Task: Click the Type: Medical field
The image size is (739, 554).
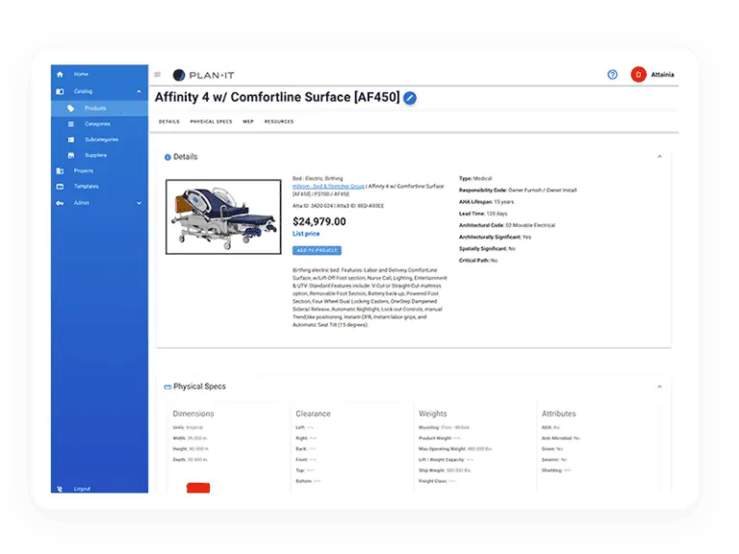Action: pyautogui.click(x=475, y=179)
